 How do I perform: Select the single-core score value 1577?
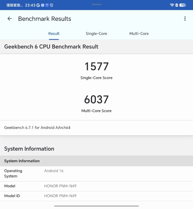96,66
